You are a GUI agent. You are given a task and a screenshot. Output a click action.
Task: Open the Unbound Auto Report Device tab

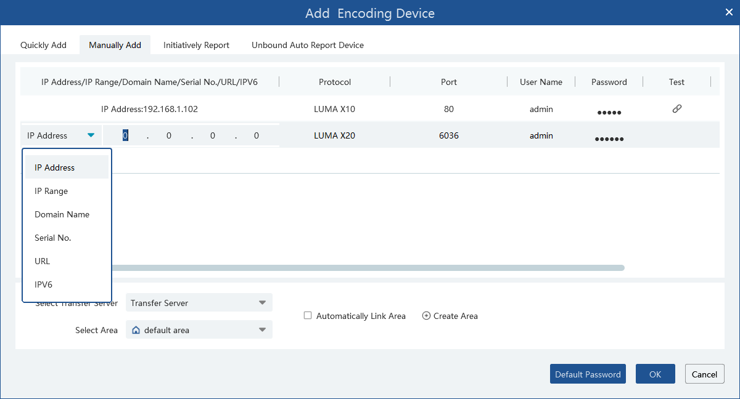coord(307,45)
